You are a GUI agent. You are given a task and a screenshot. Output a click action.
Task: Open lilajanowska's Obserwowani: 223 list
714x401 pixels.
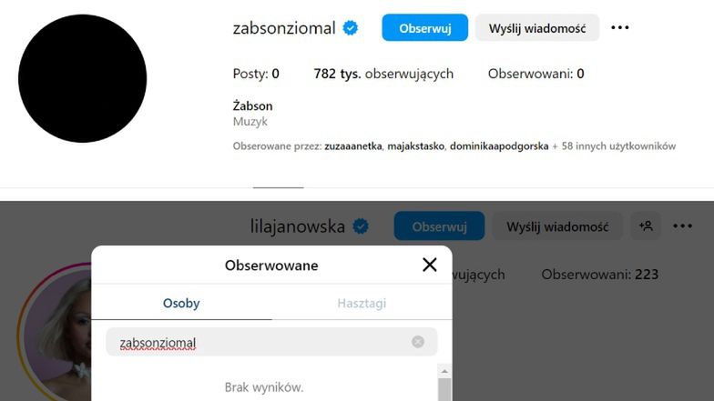tap(599, 274)
